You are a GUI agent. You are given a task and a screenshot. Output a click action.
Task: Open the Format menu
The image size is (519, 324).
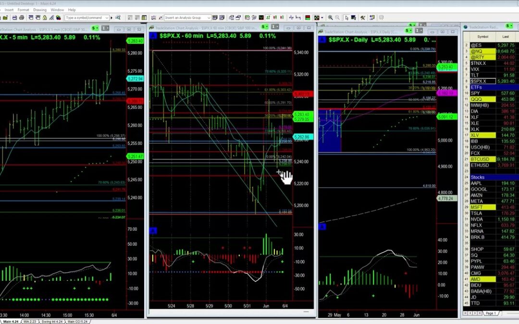[23, 10]
